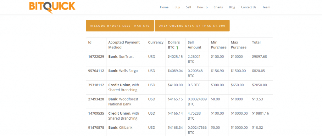Image resolution: width=322 pixels, height=136 pixels.
Task: Click the Total column header
Action: pyautogui.click(x=256, y=42)
